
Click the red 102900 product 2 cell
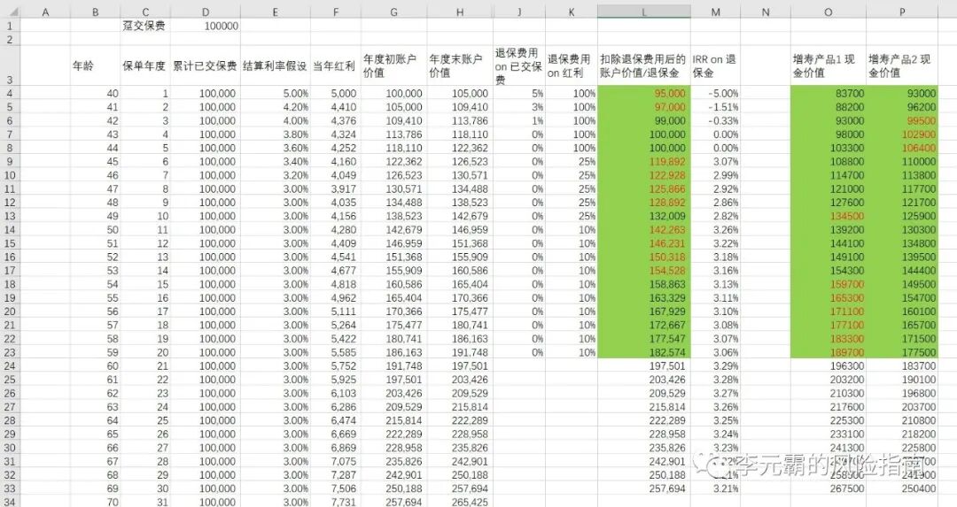pyautogui.click(x=901, y=134)
